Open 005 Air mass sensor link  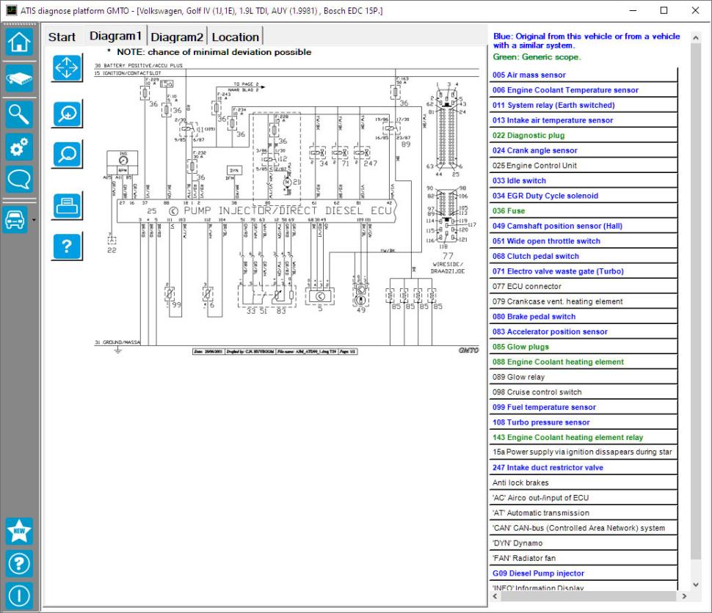pyautogui.click(x=583, y=75)
